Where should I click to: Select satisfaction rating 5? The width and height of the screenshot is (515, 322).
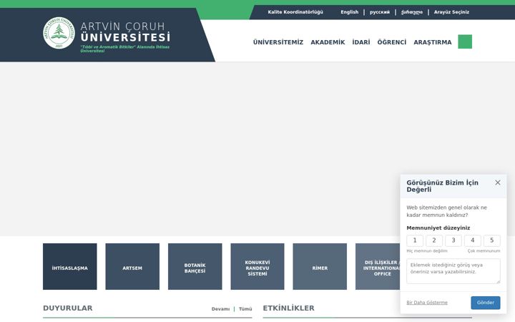491,240
